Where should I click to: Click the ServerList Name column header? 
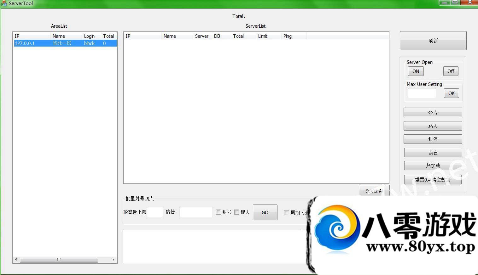(177, 36)
